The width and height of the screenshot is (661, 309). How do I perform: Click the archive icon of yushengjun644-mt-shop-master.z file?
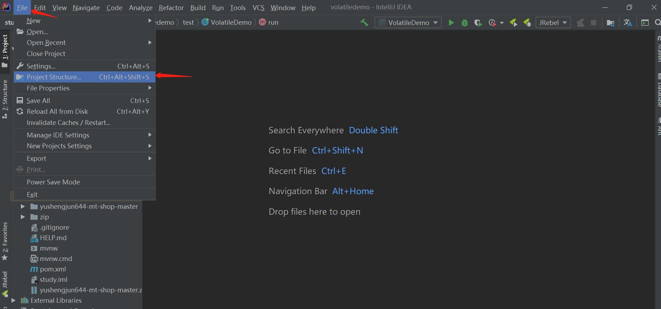tap(34, 290)
